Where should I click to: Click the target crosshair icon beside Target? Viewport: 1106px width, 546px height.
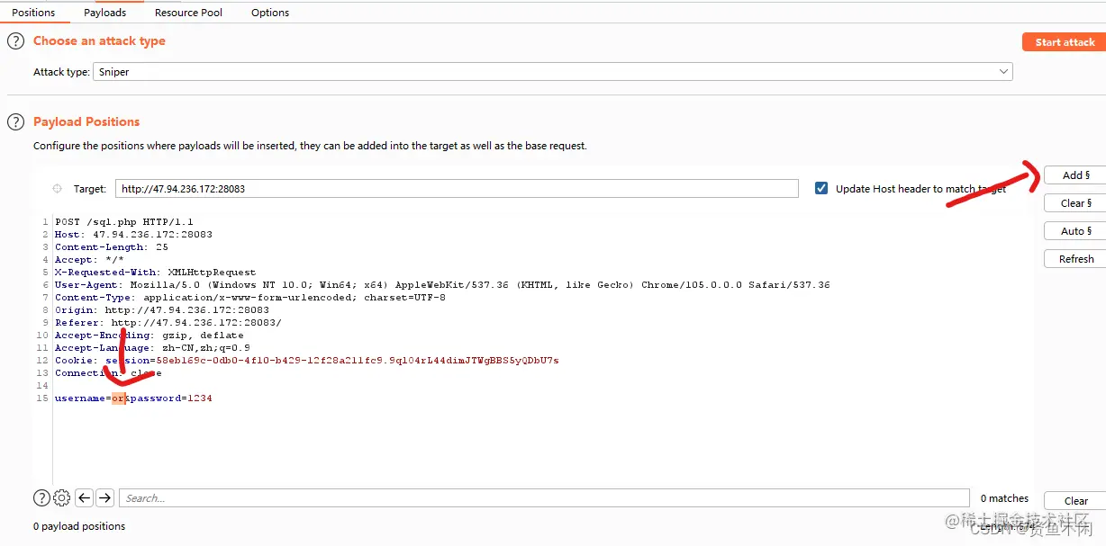(x=57, y=189)
